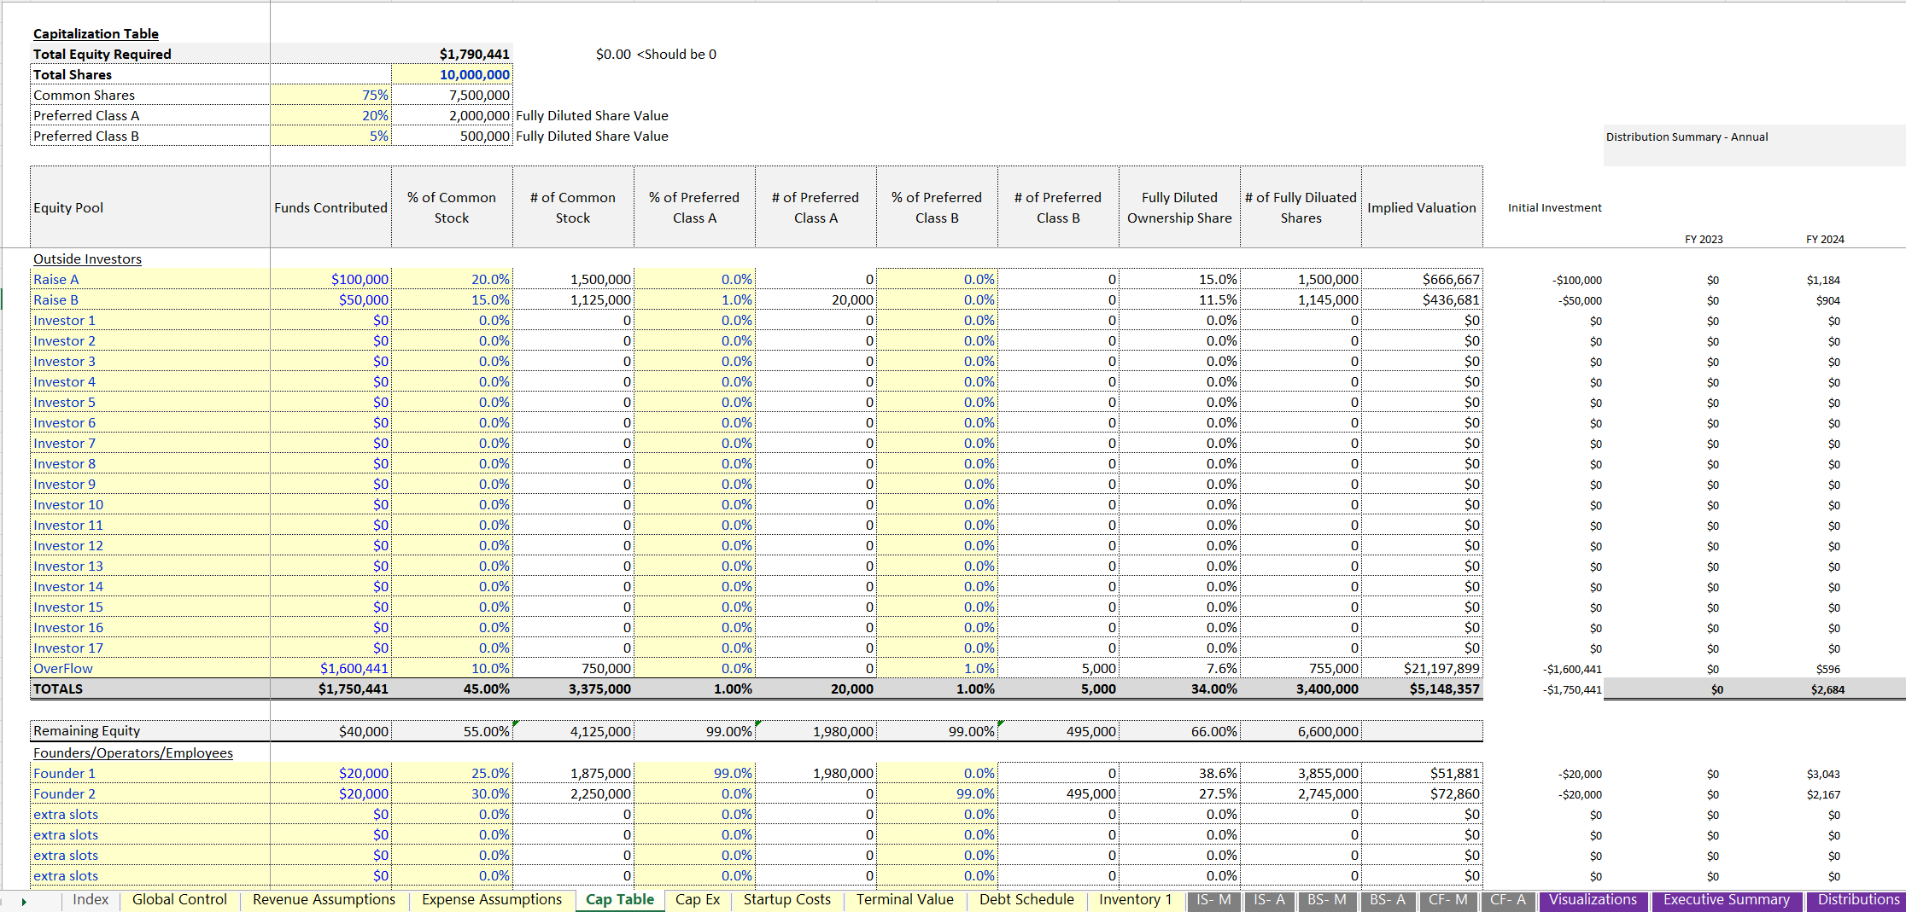Select the Total Shares 10,000,000 cell

(x=452, y=74)
